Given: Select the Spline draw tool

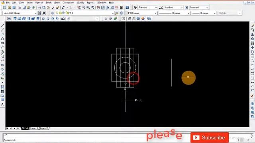Looking at the screenshot, I should point(2,61).
